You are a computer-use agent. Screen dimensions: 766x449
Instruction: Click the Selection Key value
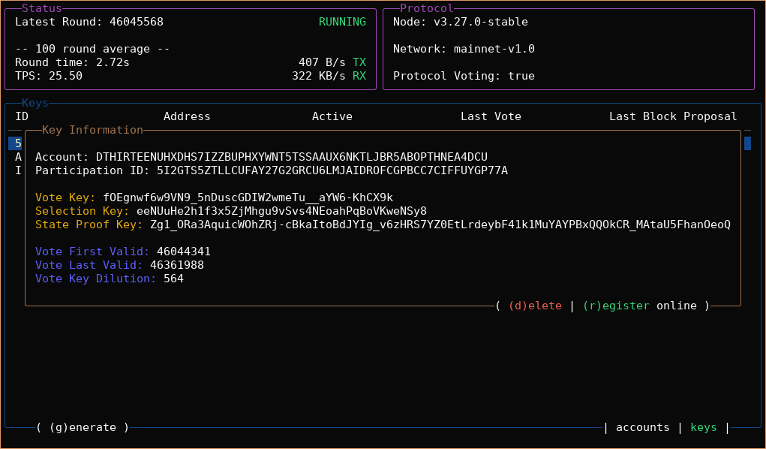click(x=281, y=211)
